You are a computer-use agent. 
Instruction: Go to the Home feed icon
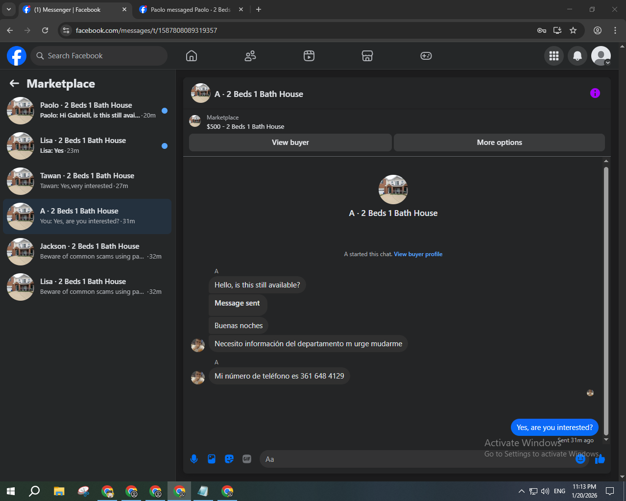point(192,56)
